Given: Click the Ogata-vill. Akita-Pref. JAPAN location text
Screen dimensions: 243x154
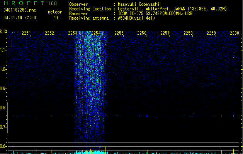Looking at the screenshot, I should pyautogui.click(x=172, y=9).
